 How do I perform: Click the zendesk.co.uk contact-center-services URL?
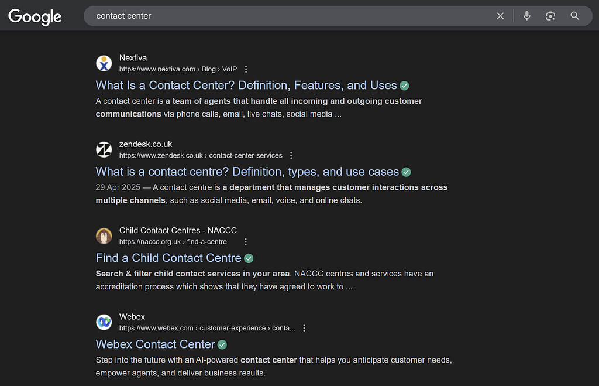(201, 156)
